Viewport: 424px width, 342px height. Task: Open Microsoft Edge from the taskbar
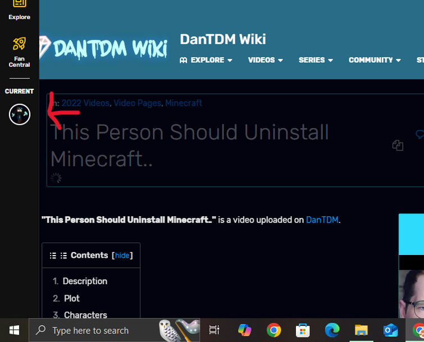click(332, 330)
